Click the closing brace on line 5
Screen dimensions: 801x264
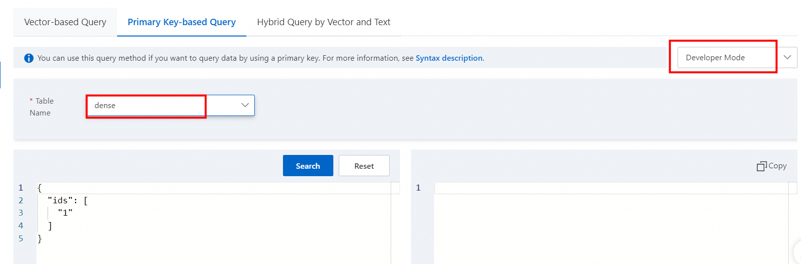pos(40,238)
